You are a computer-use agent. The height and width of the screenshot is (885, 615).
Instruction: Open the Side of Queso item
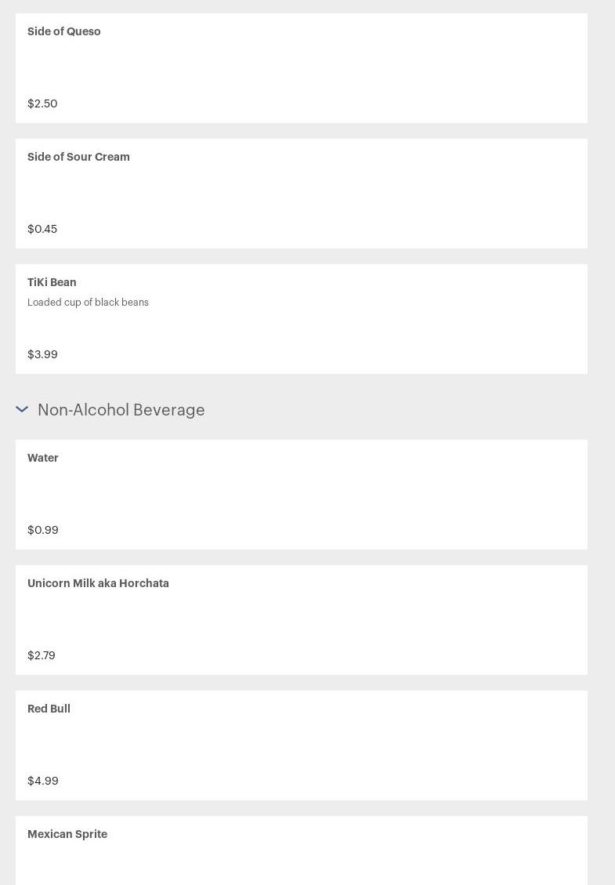click(x=64, y=32)
